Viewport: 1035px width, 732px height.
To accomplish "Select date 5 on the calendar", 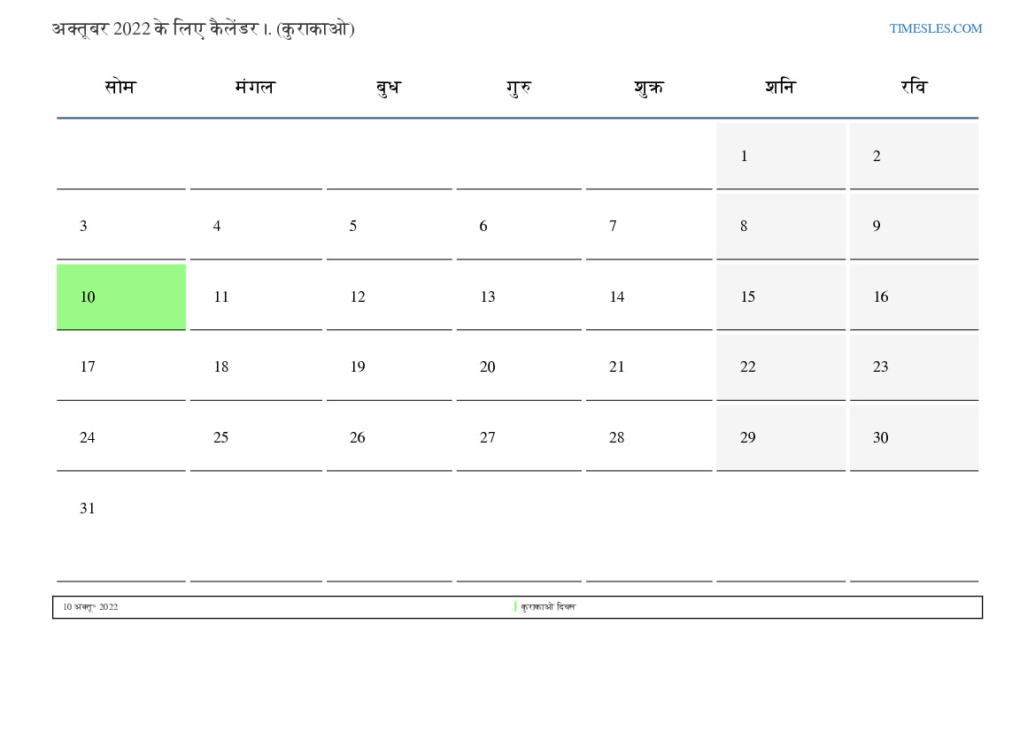I will tap(390, 227).
